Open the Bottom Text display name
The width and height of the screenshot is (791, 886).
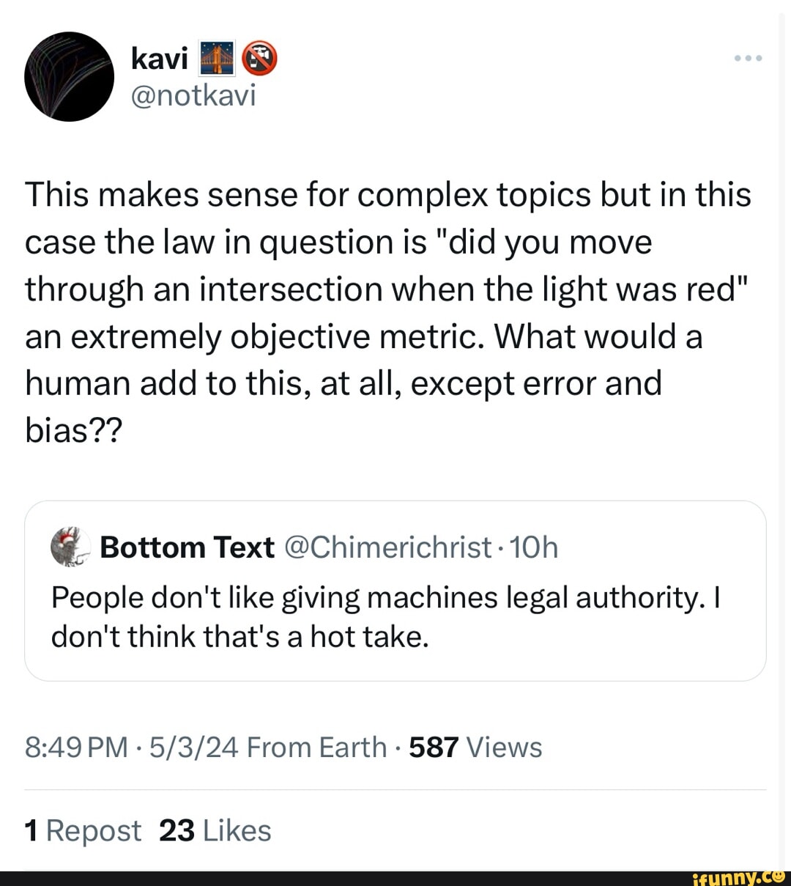pyautogui.click(x=187, y=547)
